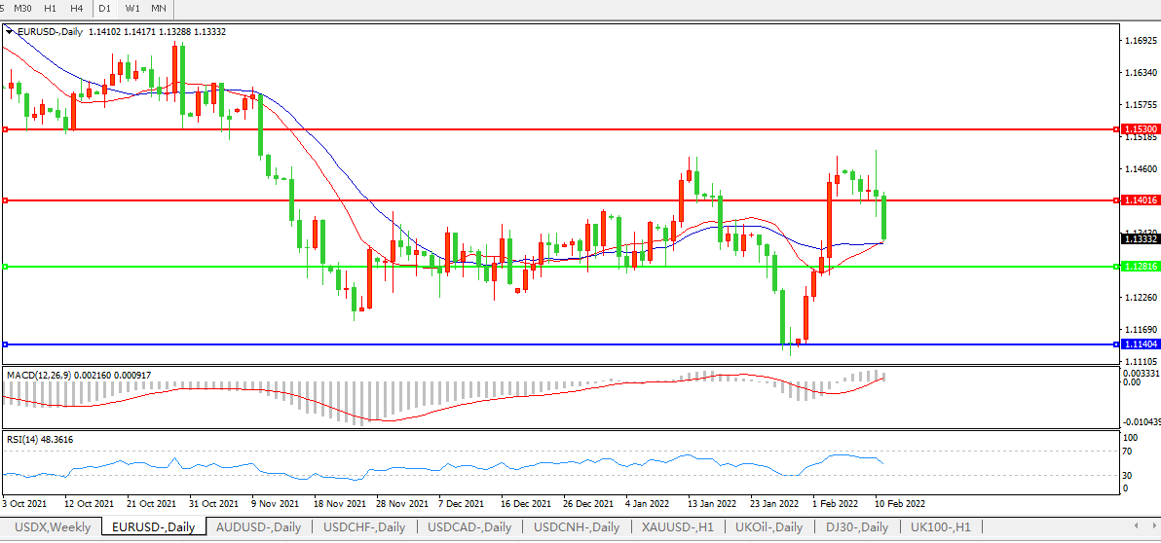Open the DJ30-,Daily chart tab

pyautogui.click(x=854, y=527)
